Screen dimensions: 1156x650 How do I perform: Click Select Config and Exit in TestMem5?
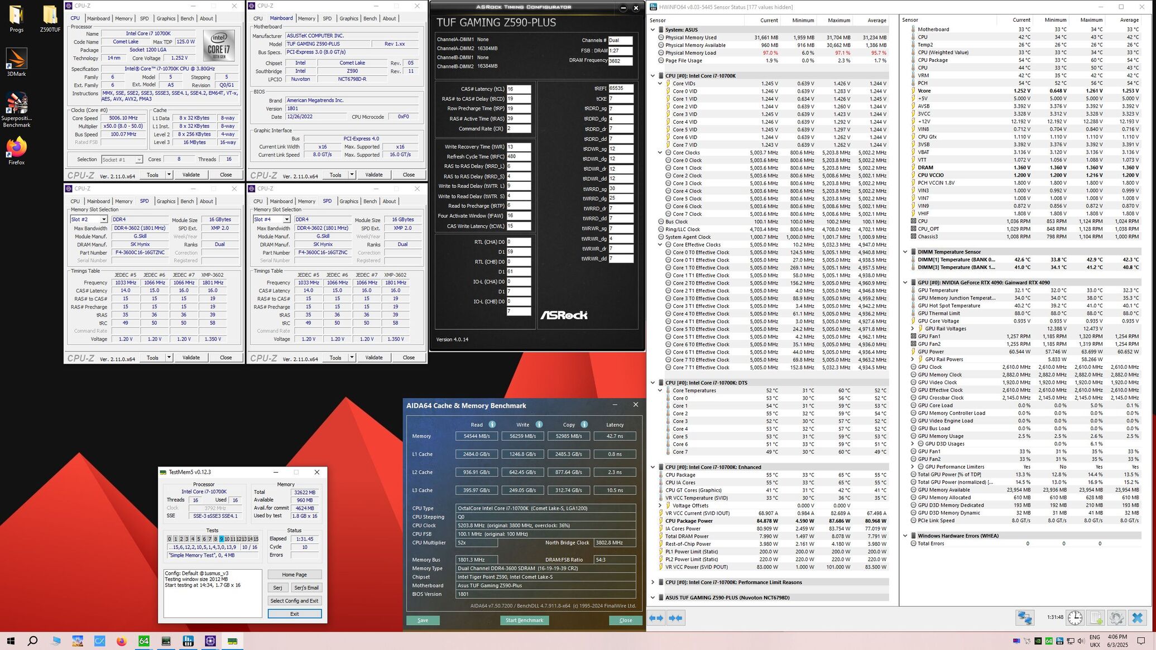click(x=294, y=601)
